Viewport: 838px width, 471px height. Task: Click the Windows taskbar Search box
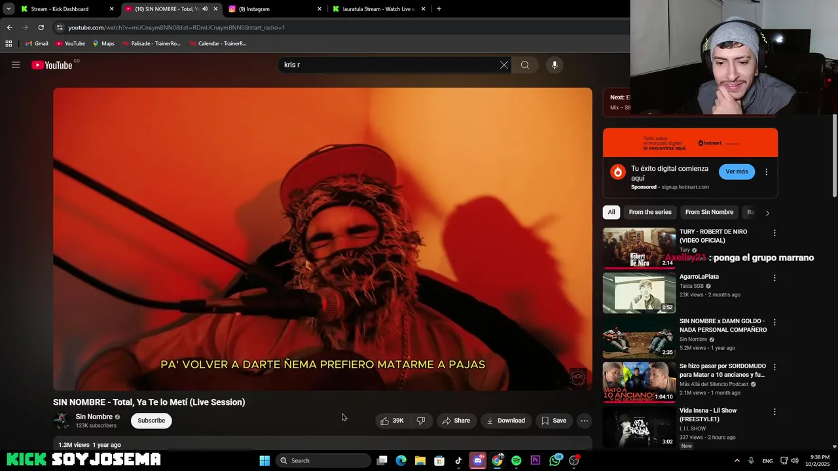point(324,461)
